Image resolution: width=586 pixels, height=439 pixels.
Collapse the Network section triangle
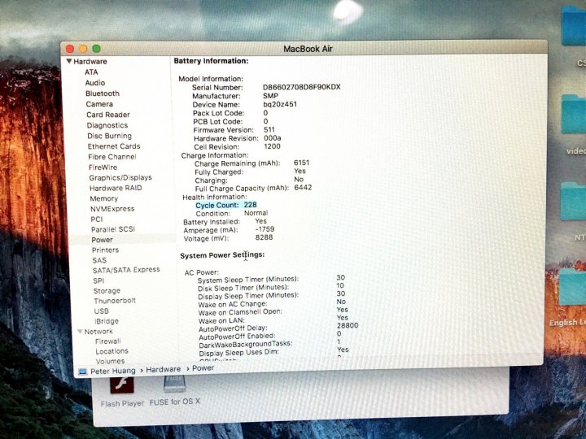pos(80,332)
